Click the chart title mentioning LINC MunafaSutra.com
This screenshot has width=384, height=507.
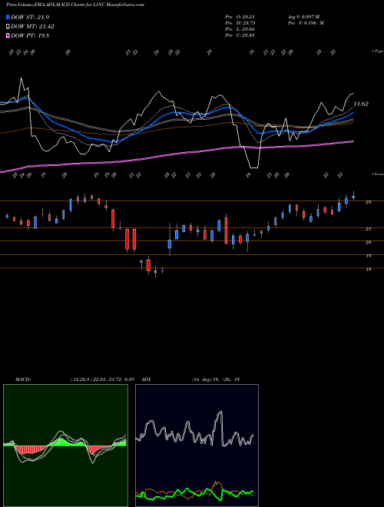(75, 5)
